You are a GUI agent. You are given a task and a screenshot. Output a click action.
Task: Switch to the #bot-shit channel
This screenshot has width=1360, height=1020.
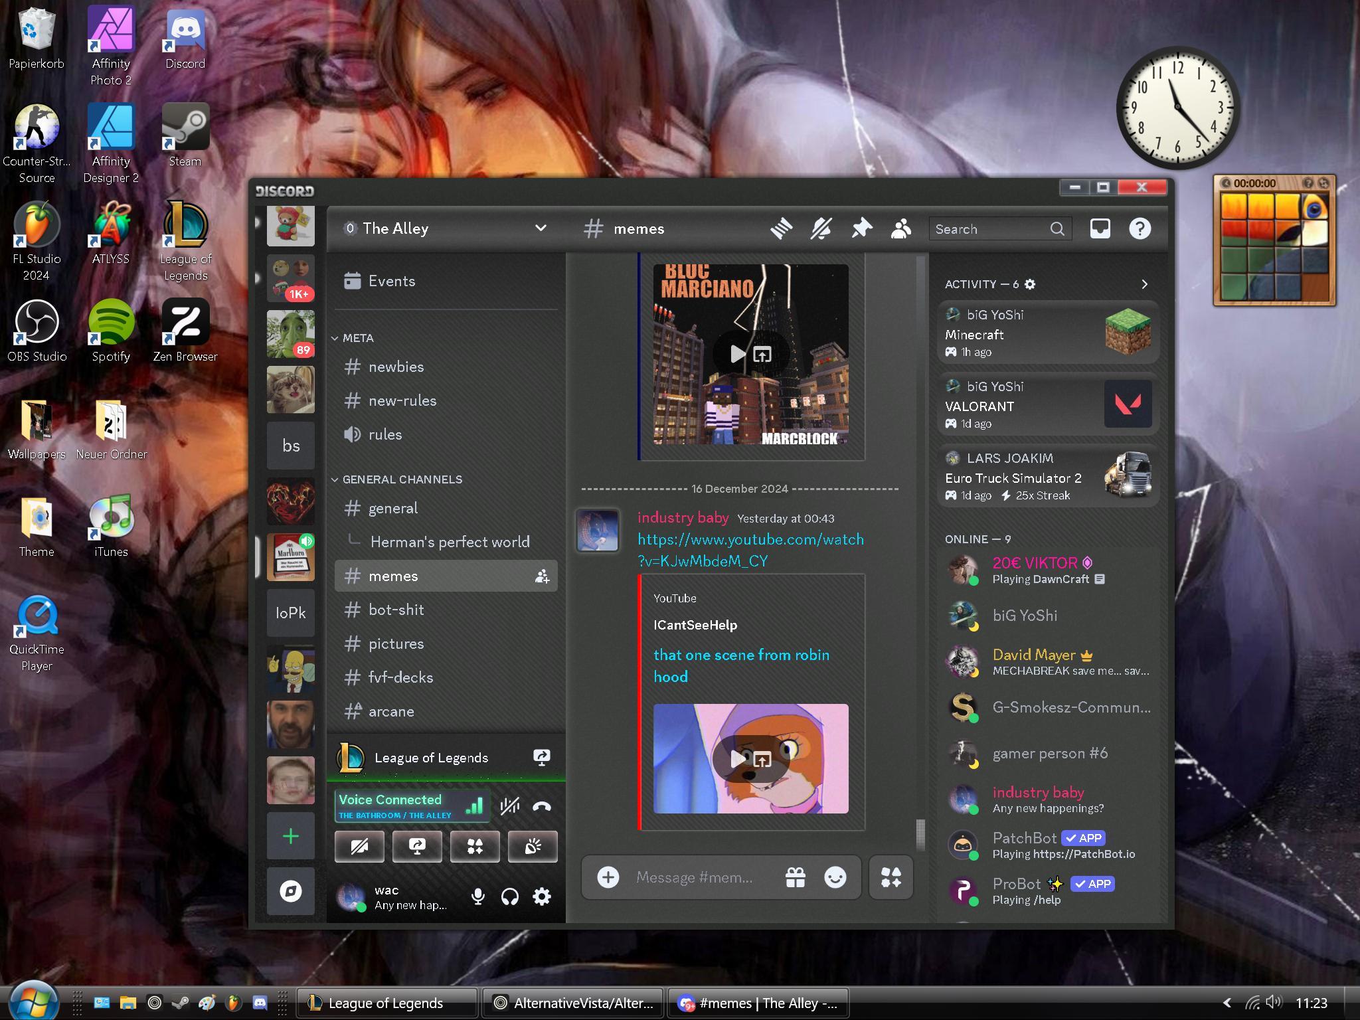tap(396, 610)
